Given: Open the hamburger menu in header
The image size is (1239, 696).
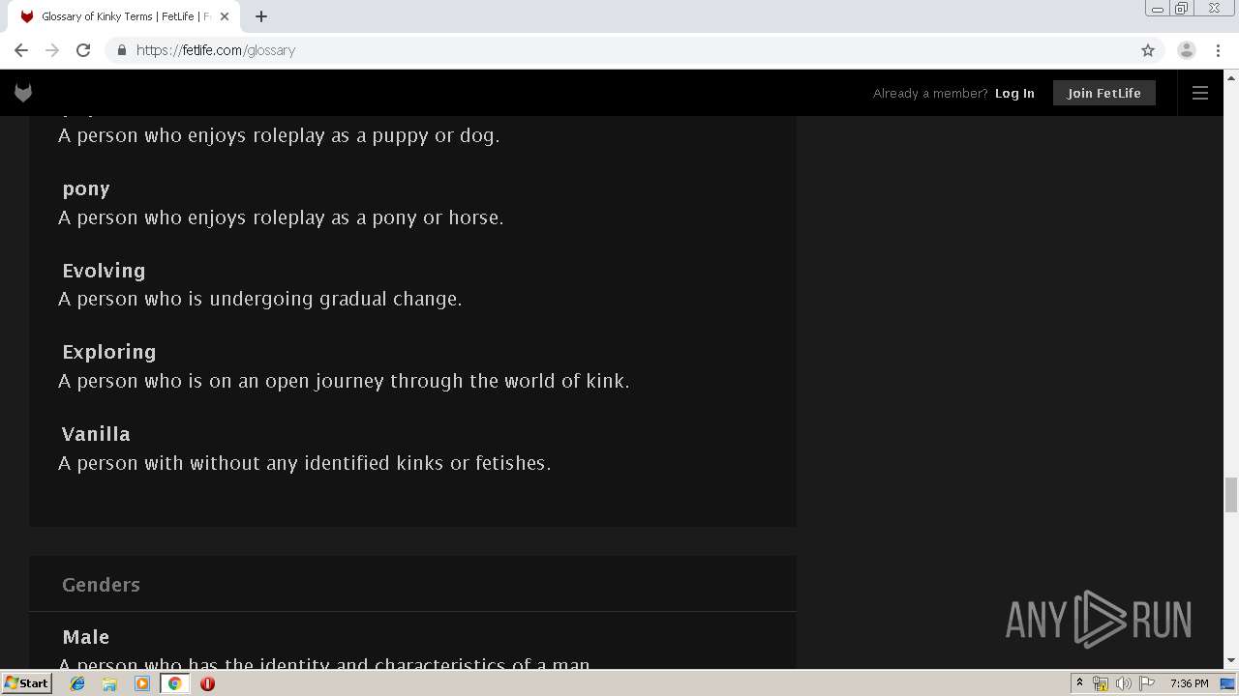Looking at the screenshot, I should click(1200, 93).
